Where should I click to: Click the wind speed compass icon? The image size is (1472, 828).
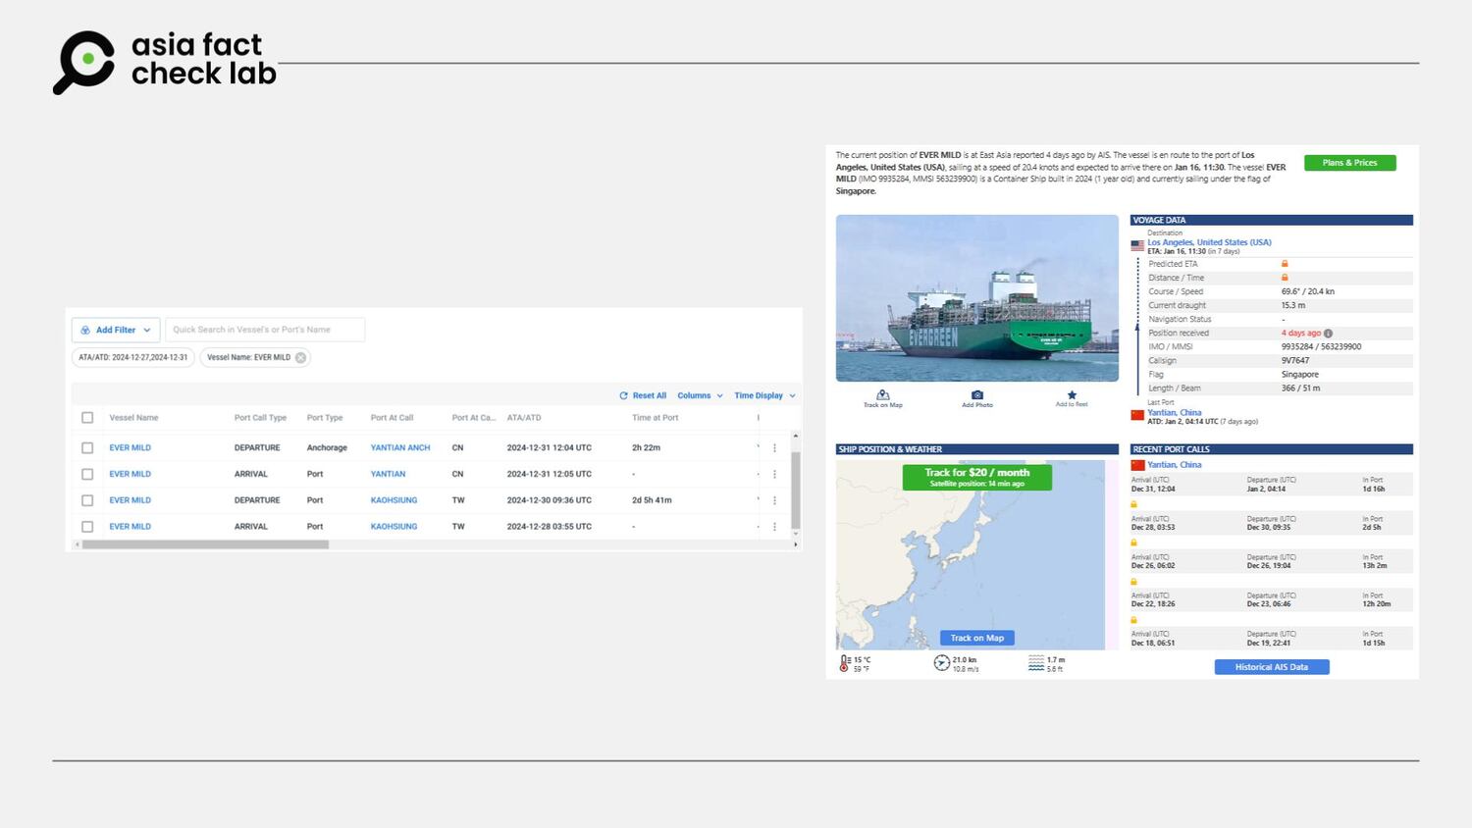[941, 663]
